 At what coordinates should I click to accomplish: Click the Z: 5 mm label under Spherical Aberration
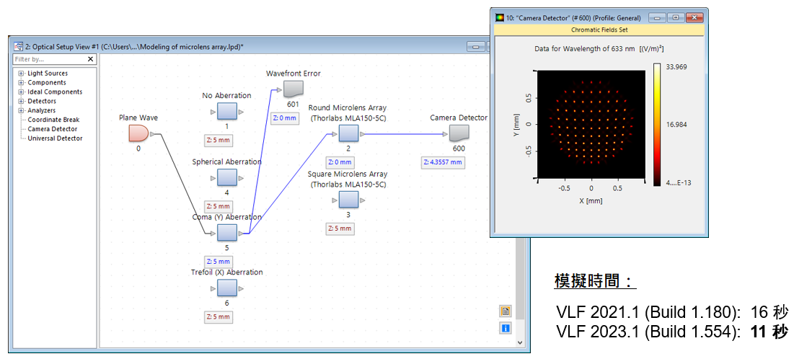219,207
